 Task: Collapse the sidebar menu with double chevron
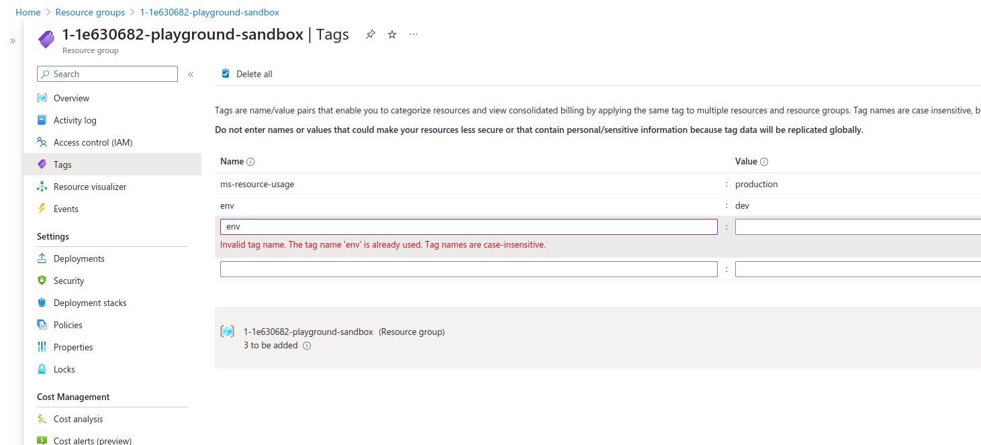point(191,75)
